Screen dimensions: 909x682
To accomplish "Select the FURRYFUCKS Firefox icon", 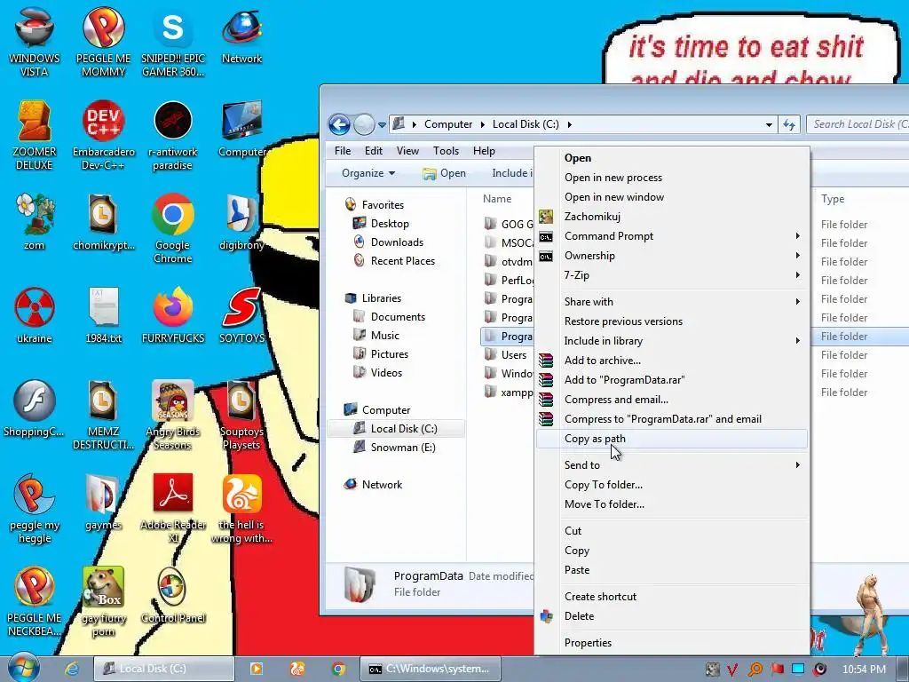I will point(173,315).
